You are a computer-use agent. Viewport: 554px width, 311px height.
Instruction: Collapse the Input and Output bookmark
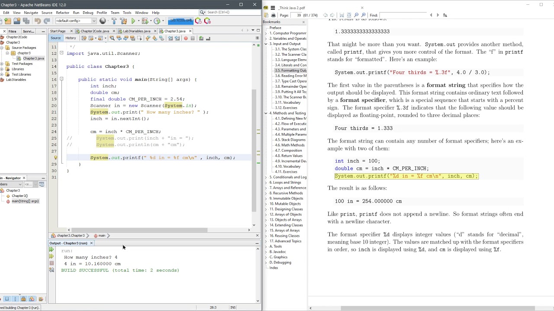[266, 44]
